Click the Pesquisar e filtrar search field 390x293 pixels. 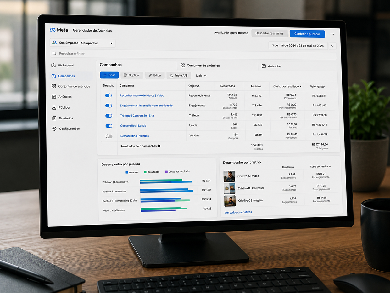click(x=193, y=55)
